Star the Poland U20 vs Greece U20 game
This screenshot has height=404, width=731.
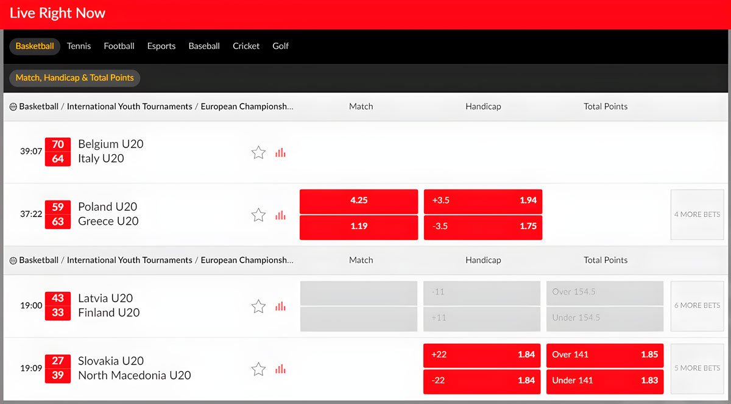click(258, 214)
